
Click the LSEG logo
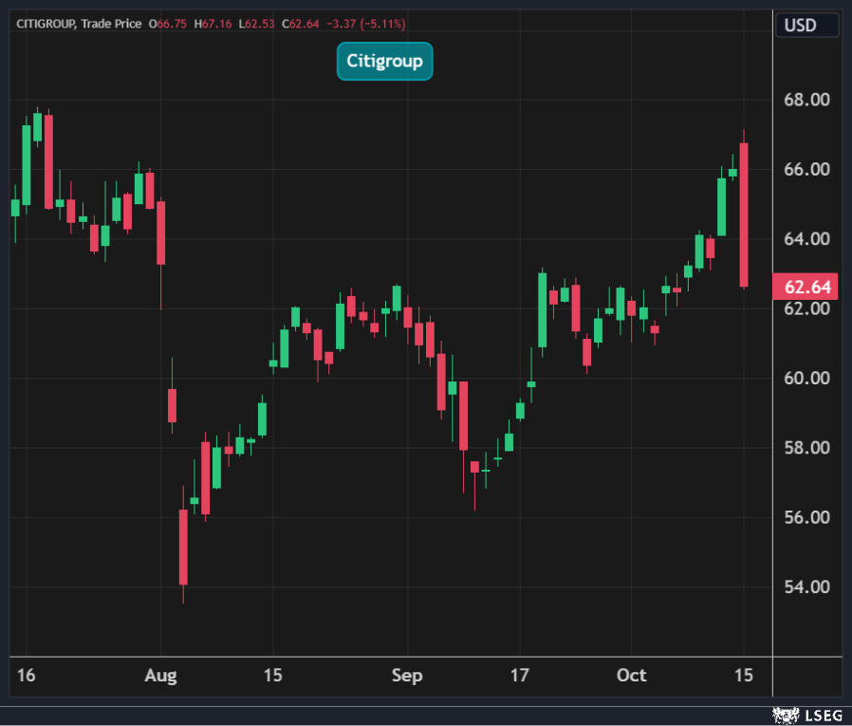coord(803,712)
